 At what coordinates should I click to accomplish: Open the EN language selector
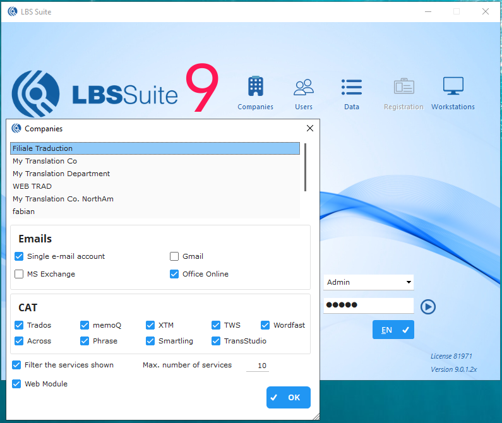(x=393, y=330)
